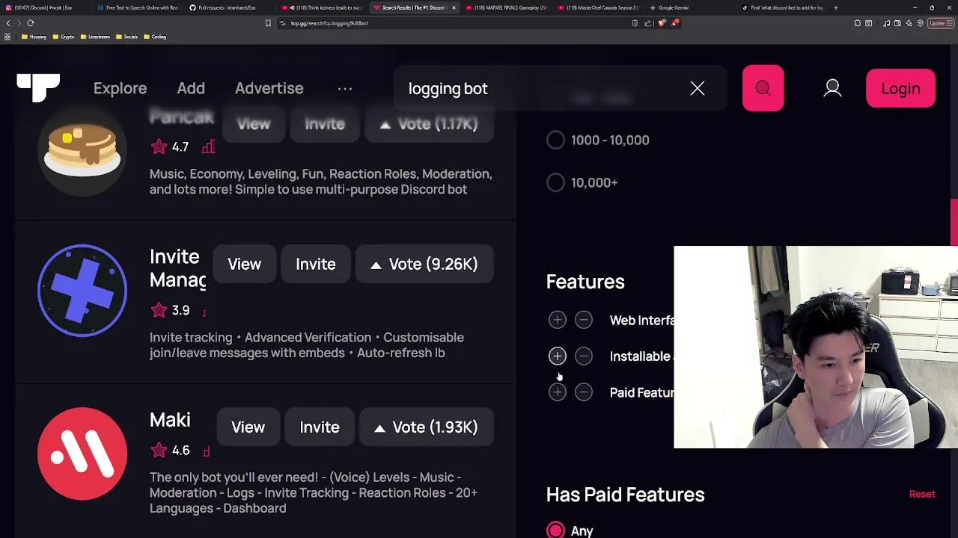Image resolution: width=958 pixels, height=538 pixels.
Task: Select the 10,000+ radio option
Action: pyautogui.click(x=555, y=182)
